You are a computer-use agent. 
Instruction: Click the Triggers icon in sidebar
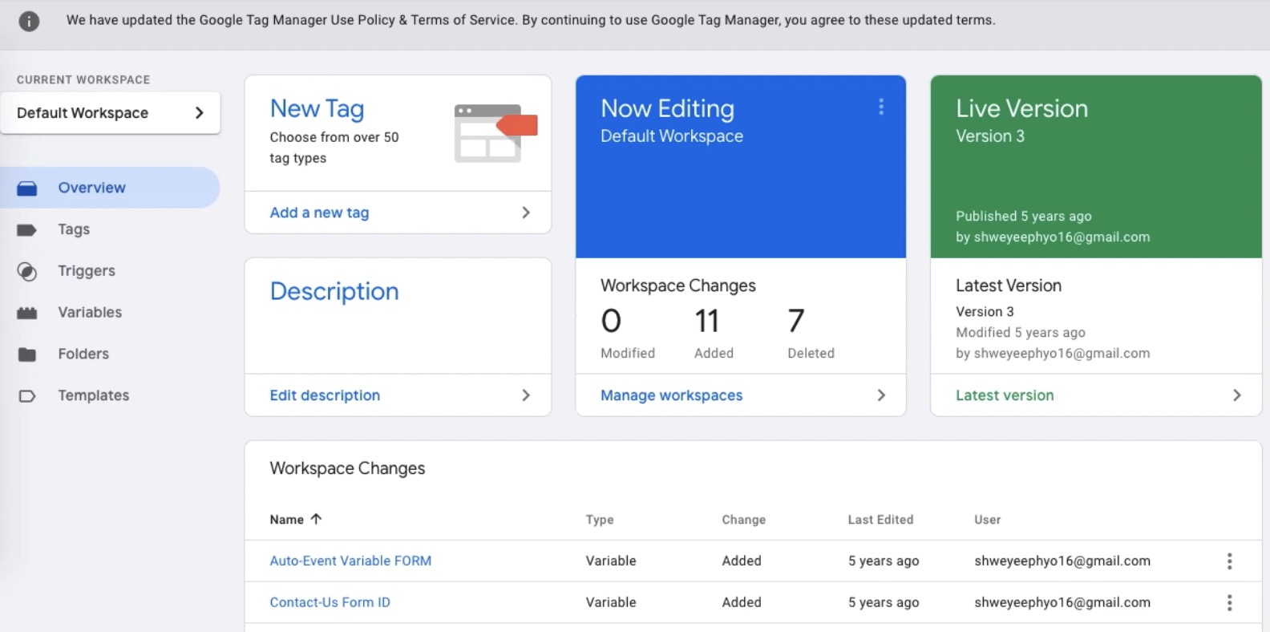[x=27, y=272]
